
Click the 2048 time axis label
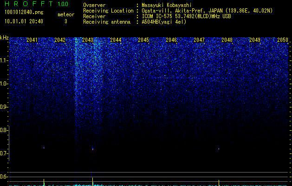click(227, 40)
